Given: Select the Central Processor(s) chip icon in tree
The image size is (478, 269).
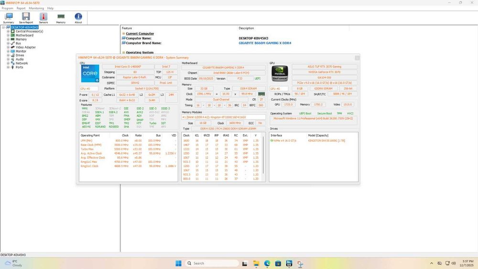Looking at the screenshot, I should coord(13,31).
